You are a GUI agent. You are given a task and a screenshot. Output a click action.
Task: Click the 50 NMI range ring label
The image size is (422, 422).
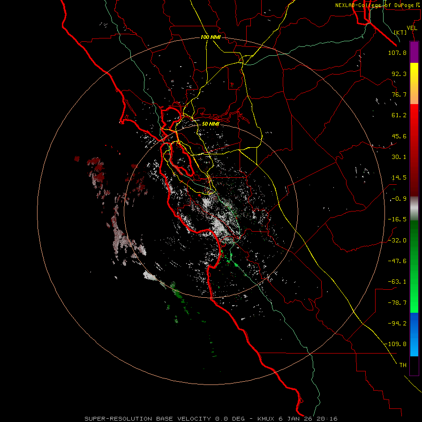(x=211, y=124)
